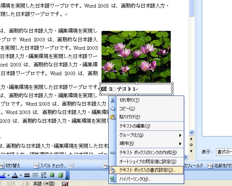Click the 英語 (米国) language indicator

[x=44, y=183]
